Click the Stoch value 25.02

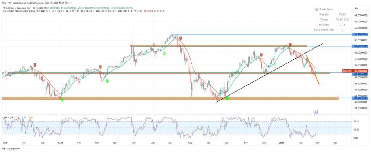pyautogui.click(x=23, y=117)
